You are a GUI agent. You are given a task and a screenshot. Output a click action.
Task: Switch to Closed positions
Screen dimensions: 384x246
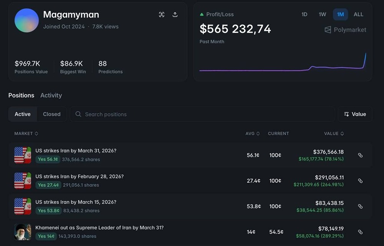[51, 114]
